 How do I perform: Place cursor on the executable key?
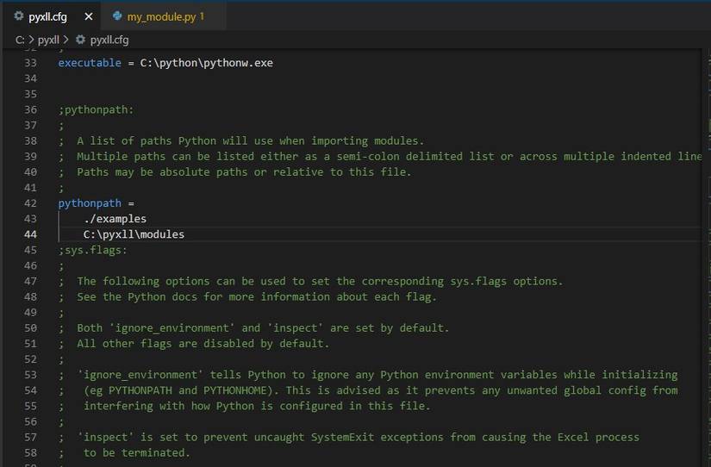coord(90,63)
